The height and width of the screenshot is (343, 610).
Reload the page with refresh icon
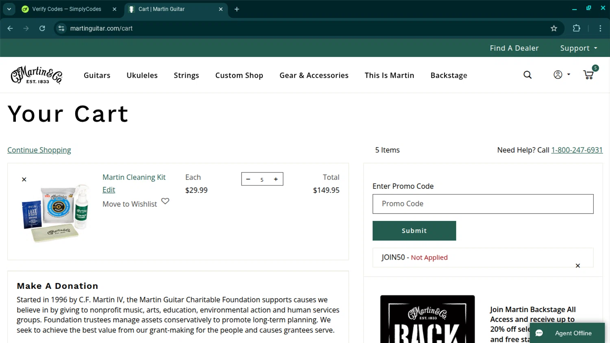42,28
